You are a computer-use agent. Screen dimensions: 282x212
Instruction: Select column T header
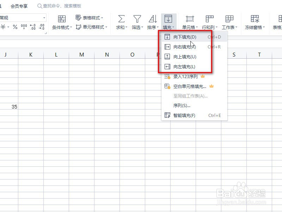click(x=259, y=55)
